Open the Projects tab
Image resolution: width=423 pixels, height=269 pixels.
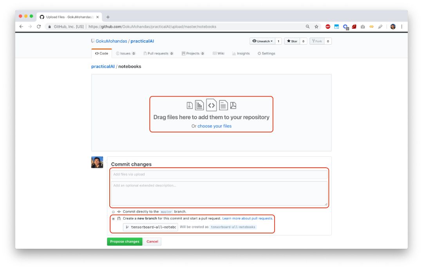point(193,53)
